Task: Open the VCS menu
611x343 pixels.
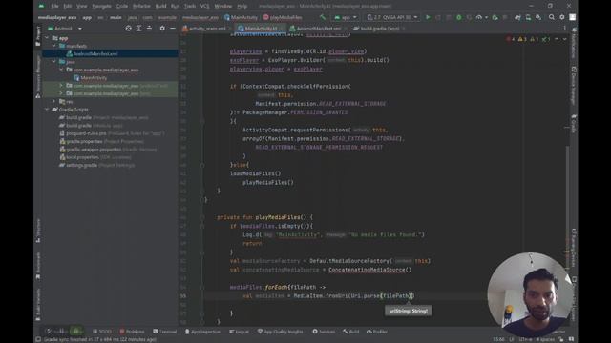Action: (x=204, y=6)
